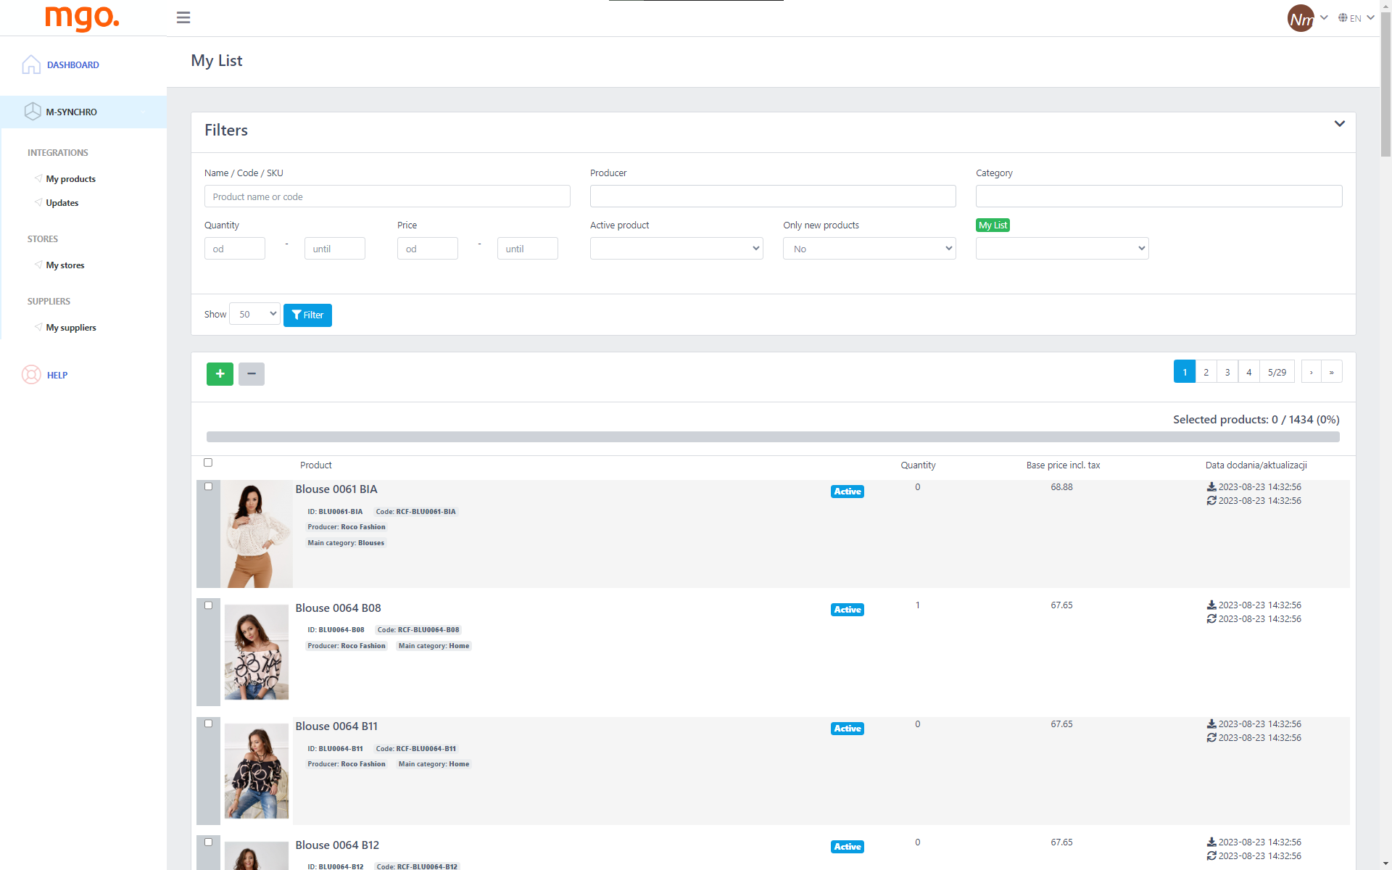Screen dimensions: 1392x870
Task: Open the user avatar profile menu
Action: click(x=1301, y=18)
